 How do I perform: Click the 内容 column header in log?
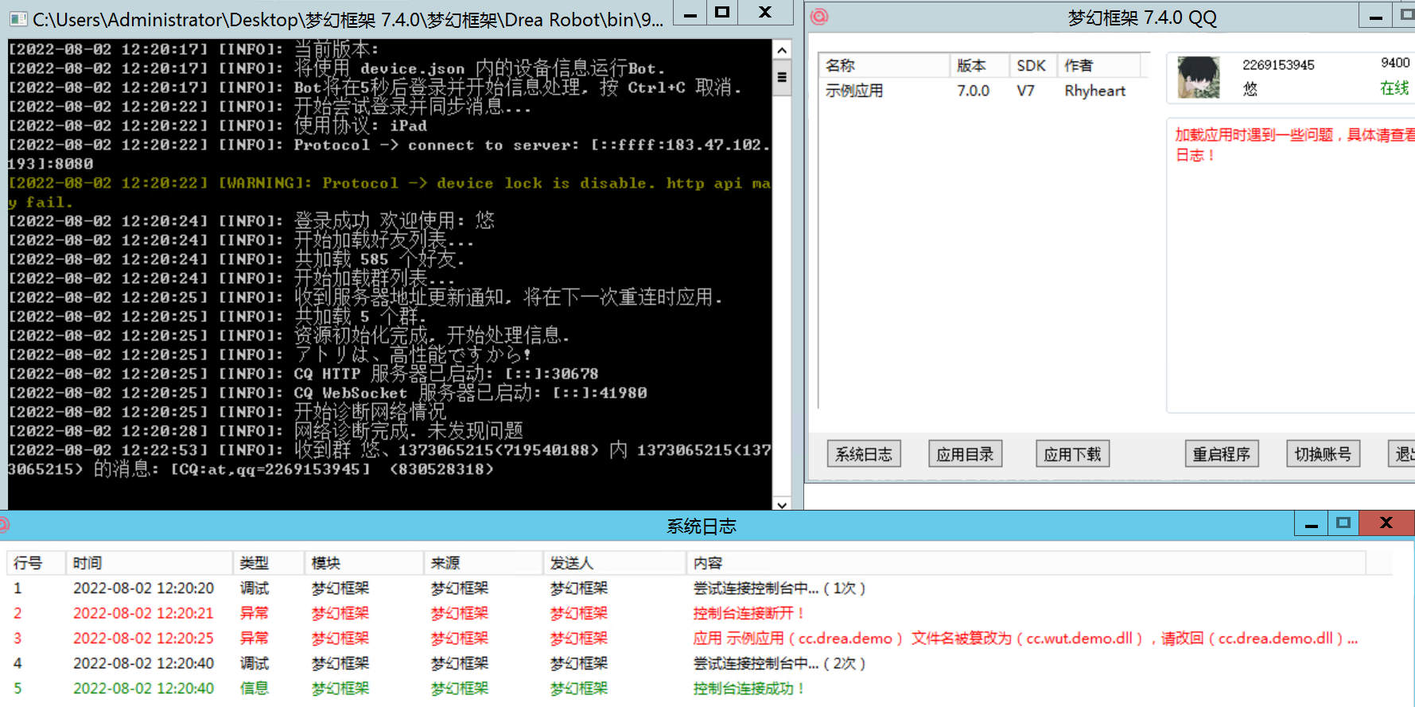pos(1026,563)
